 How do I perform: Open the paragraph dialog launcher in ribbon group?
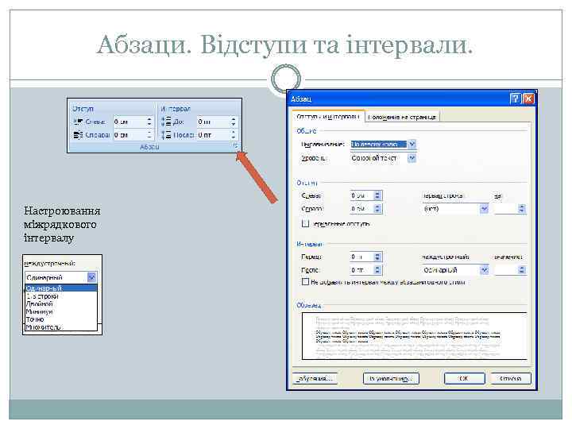235,146
